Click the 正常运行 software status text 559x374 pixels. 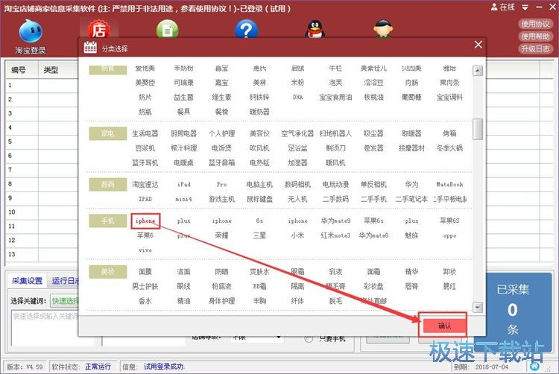coord(98,367)
